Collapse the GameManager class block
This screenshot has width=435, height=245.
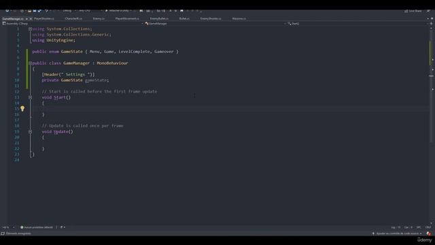point(30,63)
